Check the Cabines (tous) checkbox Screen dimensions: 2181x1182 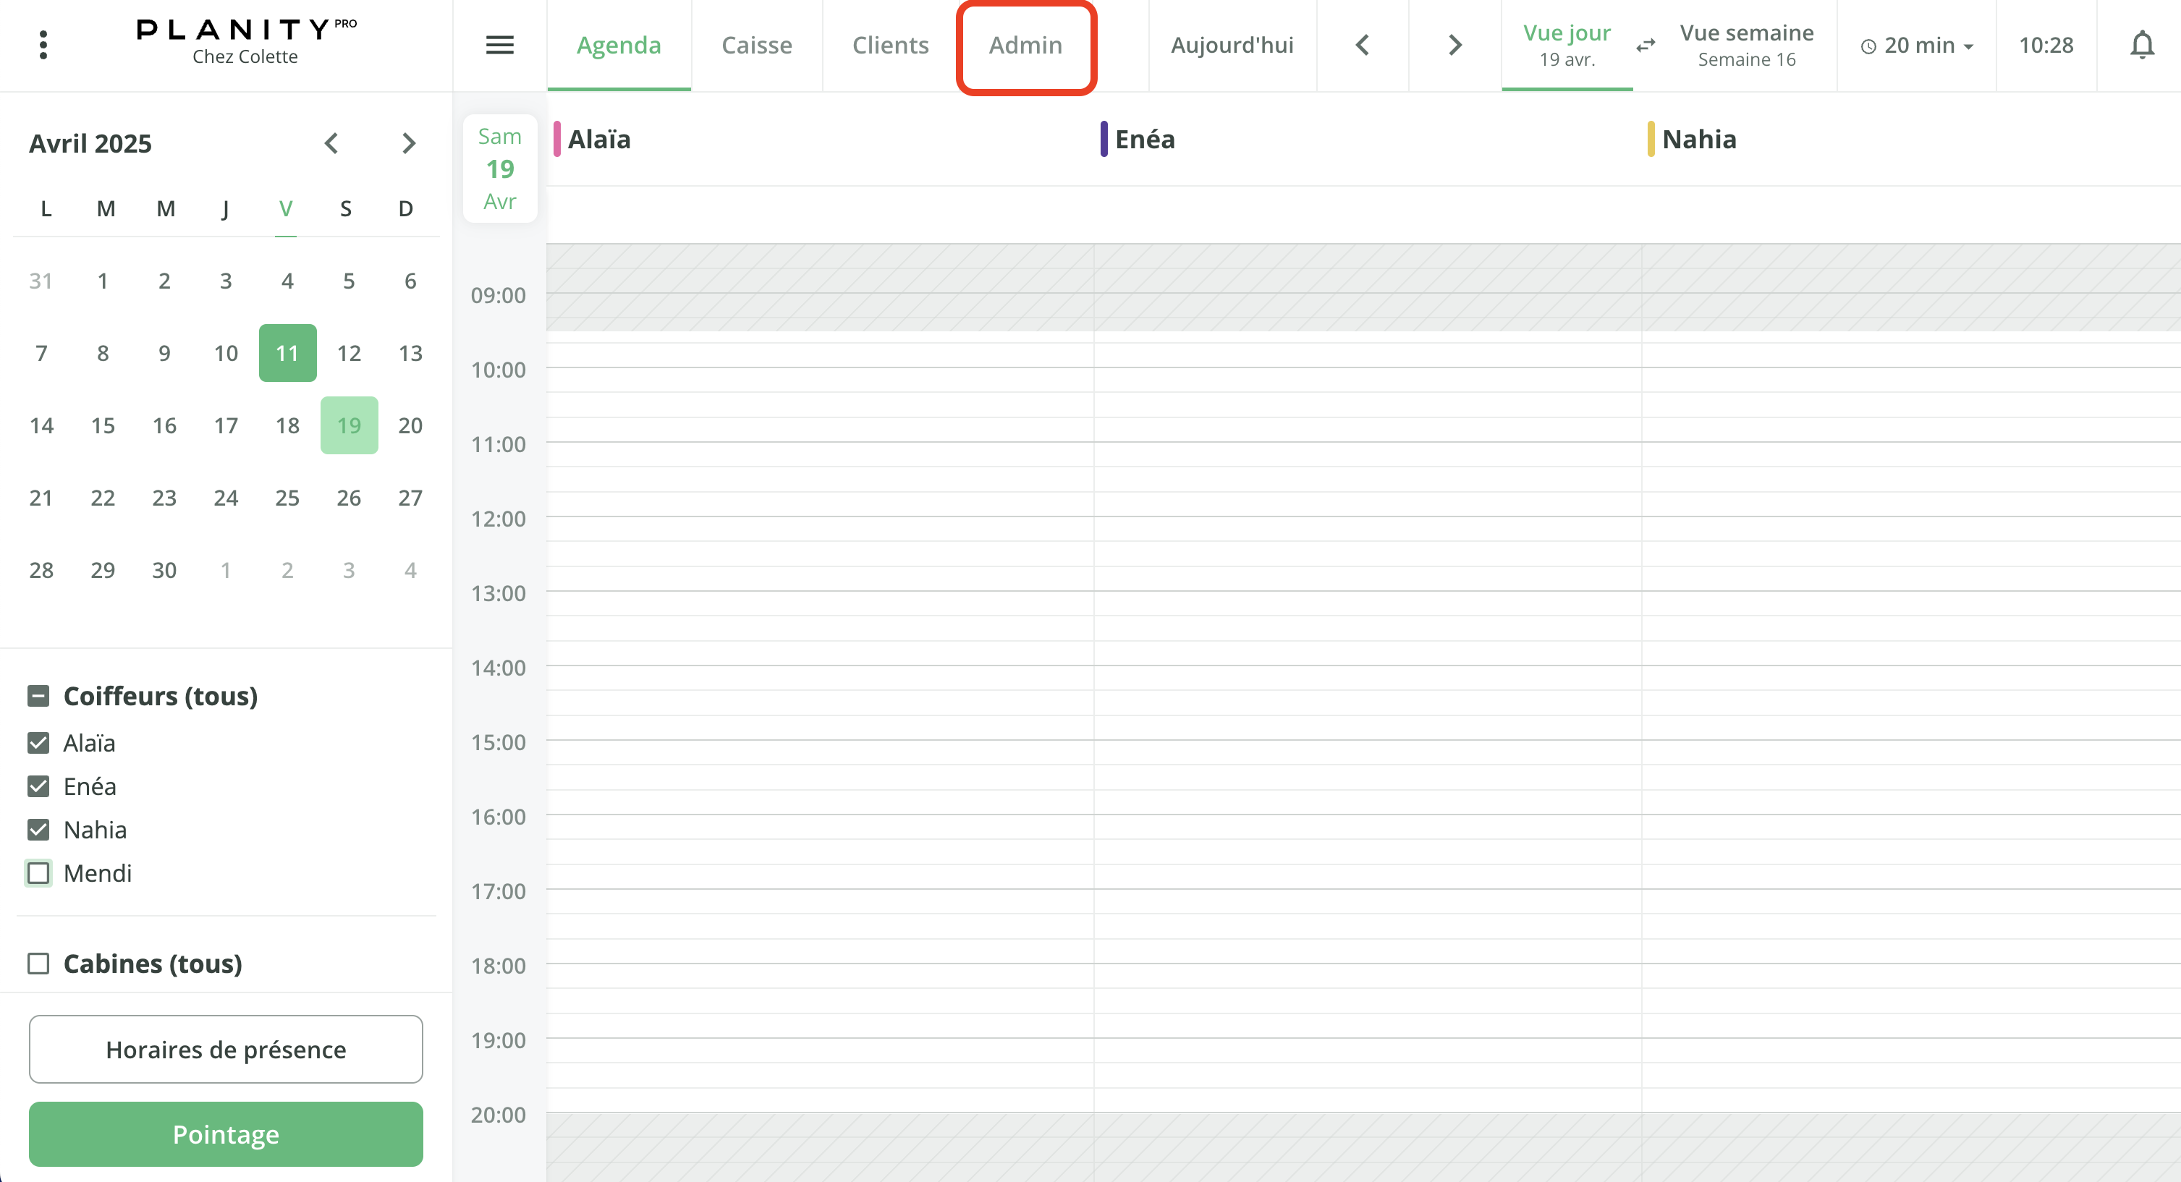click(x=38, y=963)
